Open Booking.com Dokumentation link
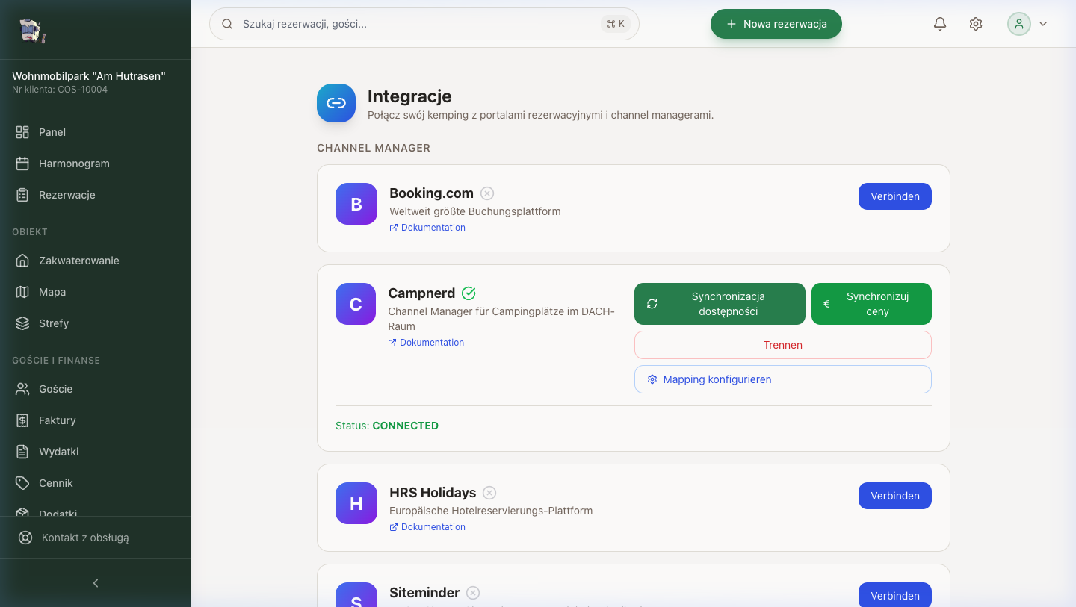 [427, 228]
